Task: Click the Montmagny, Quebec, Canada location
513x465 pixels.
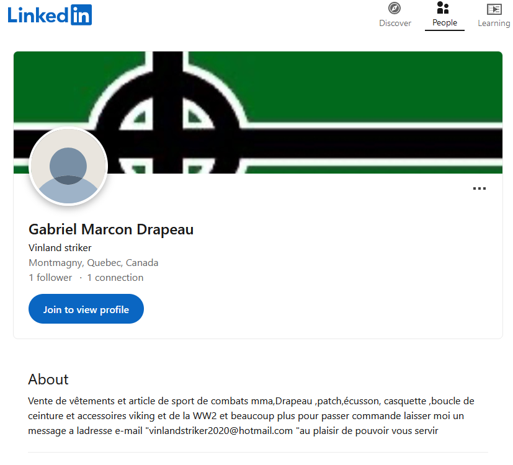Action: point(93,263)
